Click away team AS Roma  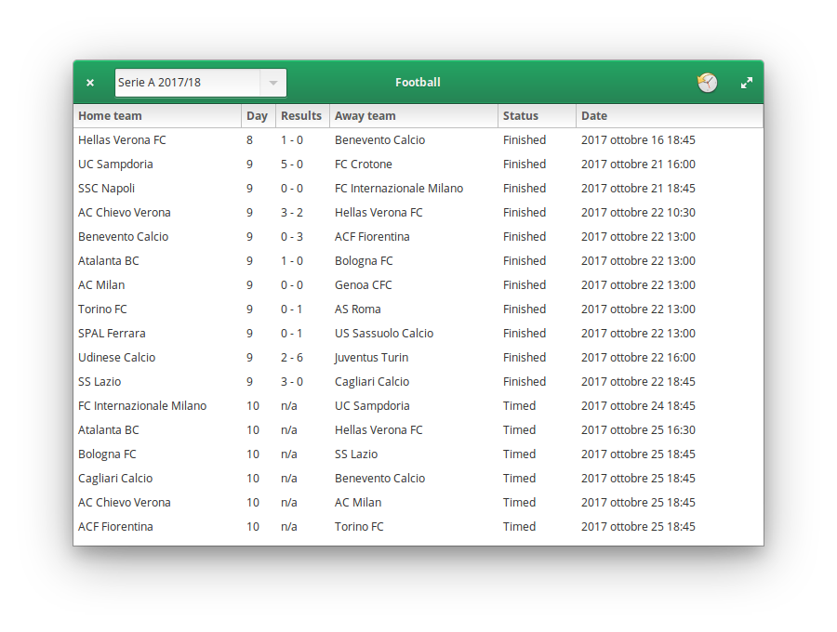[x=358, y=309]
